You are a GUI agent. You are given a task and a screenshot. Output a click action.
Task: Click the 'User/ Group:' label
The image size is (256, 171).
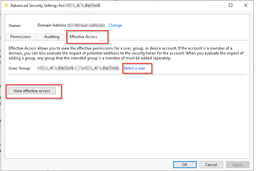point(19,68)
